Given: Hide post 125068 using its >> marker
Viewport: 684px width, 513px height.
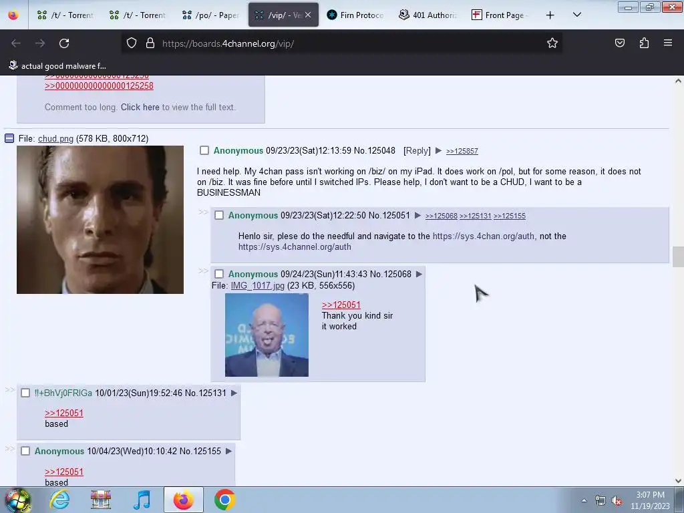Looking at the screenshot, I should (x=203, y=271).
